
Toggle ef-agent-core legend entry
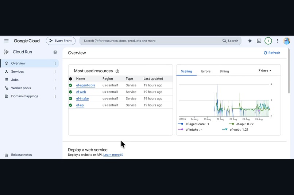193,124
